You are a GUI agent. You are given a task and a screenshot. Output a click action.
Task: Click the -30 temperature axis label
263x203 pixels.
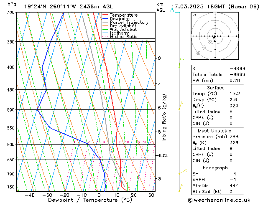point(47,195)
